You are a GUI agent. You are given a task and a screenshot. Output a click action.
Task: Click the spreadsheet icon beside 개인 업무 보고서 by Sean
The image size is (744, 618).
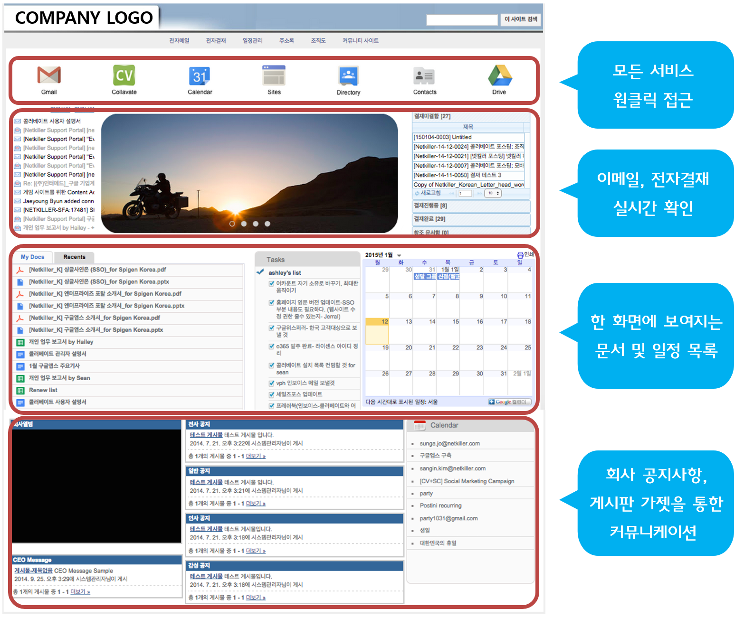pyautogui.click(x=20, y=378)
